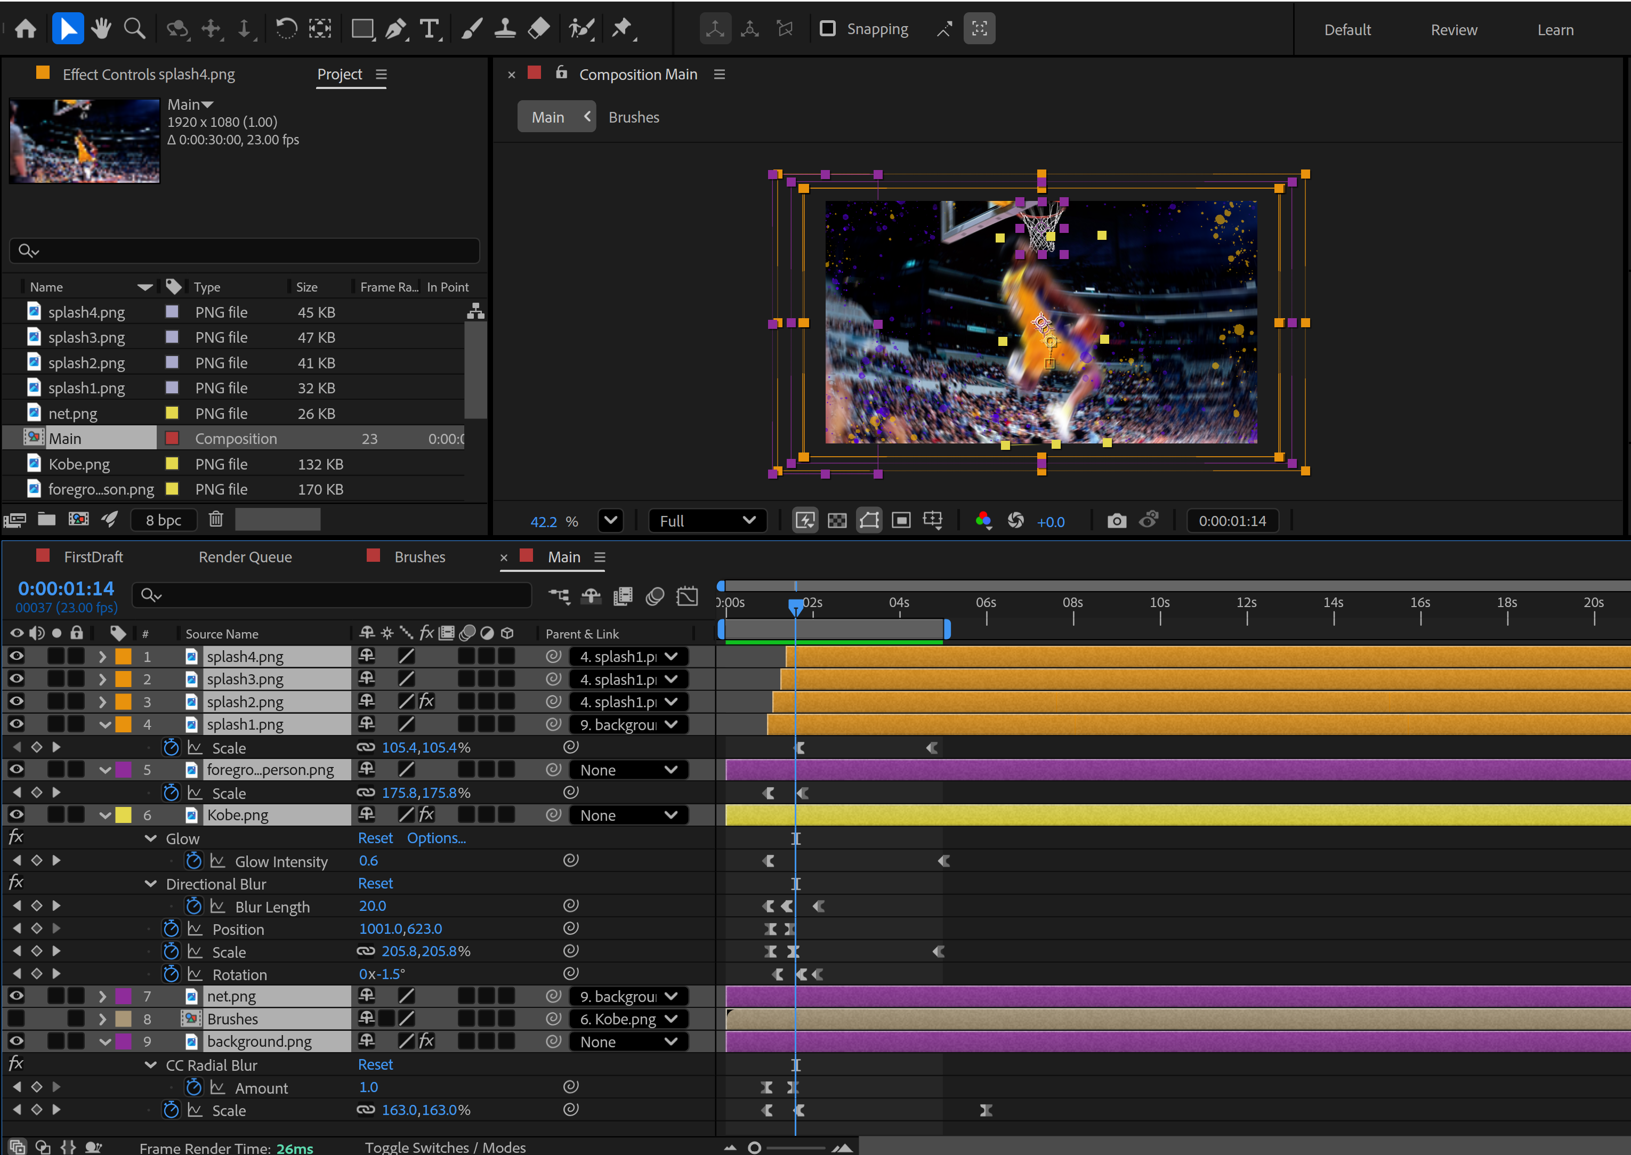
Task: Toggle the transparency grid icon
Action: point(837,521)
